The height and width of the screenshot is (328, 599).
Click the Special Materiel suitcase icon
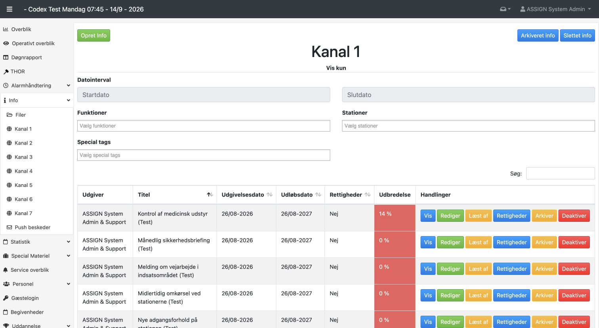[6, 256]
